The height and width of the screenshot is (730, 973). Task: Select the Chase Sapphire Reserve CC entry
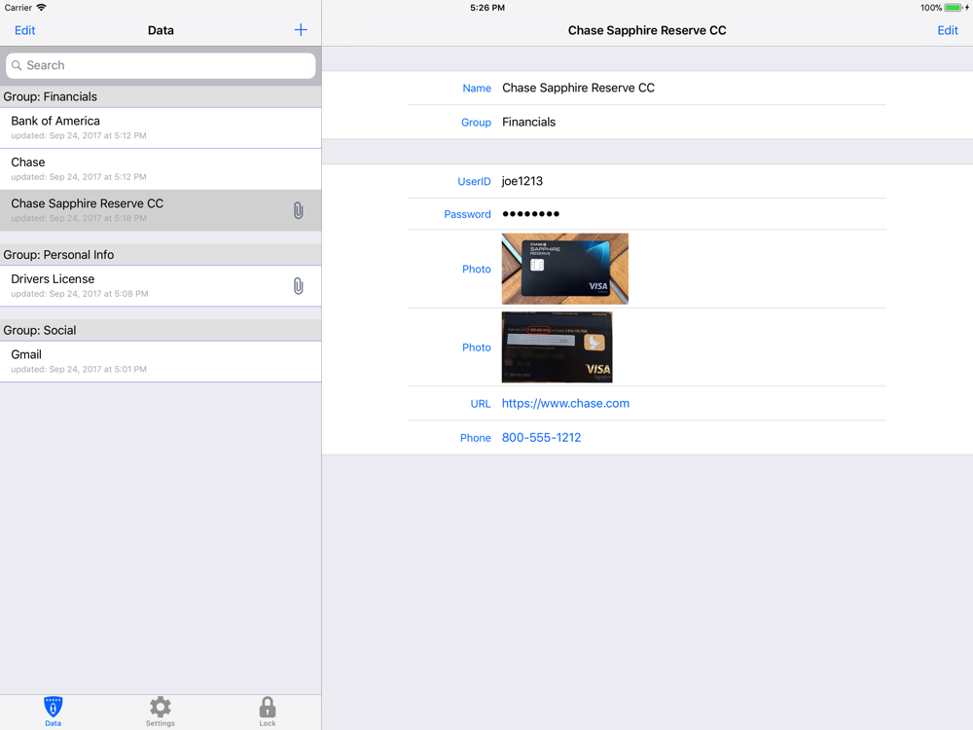click(x=161, y=210)
